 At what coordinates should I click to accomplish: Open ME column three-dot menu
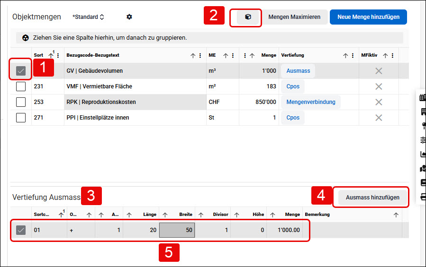233,55
